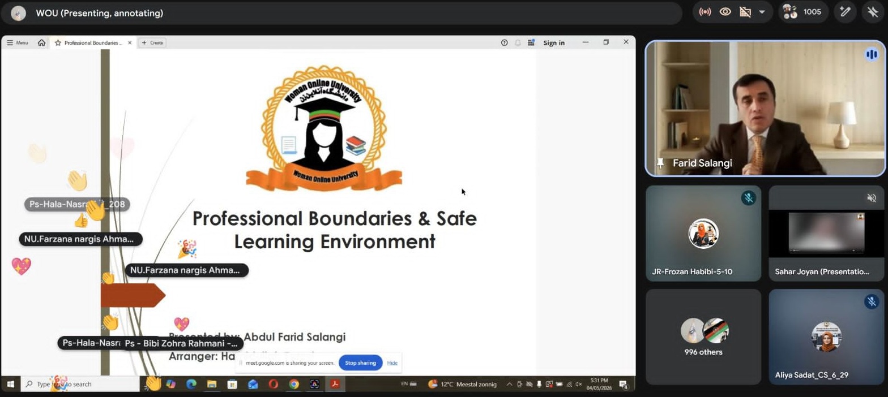
Task: Toggle the crossed-out grid layout icon
Action: pyautogui.click(x=745, y=12)
